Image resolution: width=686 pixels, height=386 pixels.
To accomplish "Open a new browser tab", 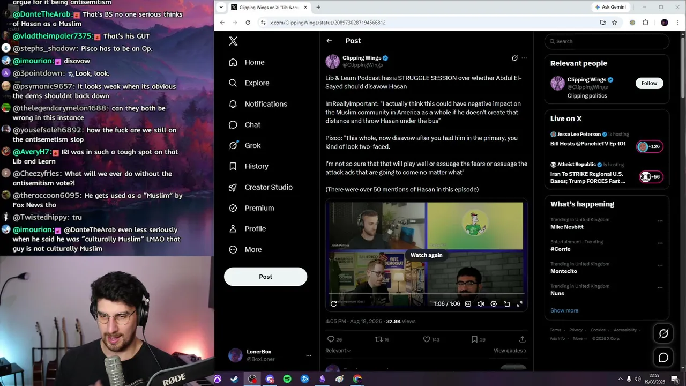I will coord(318,8).
